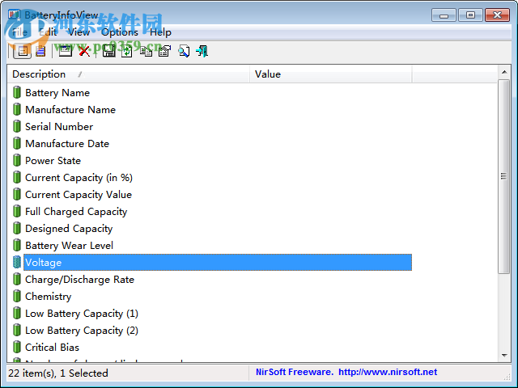Sort by the Value column header
This screenshot has width=518, height=388.
coord(331,74)
